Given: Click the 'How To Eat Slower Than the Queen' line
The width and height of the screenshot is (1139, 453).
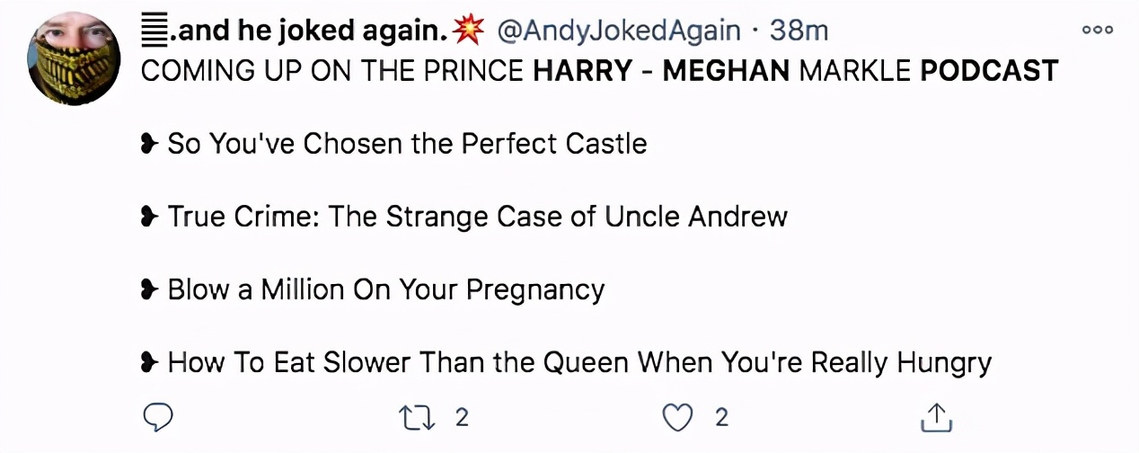Looking at the screenshot, I should [x=579, y=363].
